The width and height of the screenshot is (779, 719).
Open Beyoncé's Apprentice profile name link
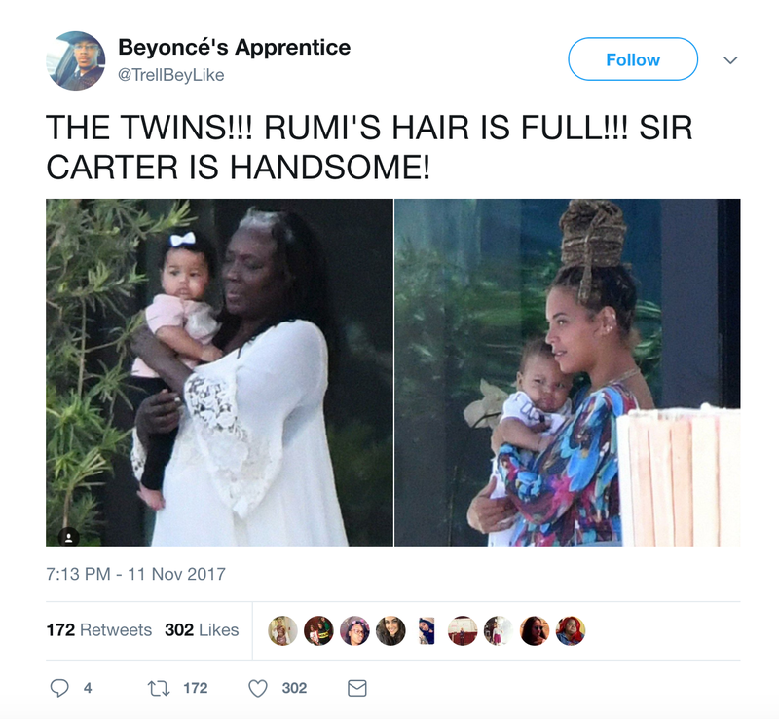point(235,47)
